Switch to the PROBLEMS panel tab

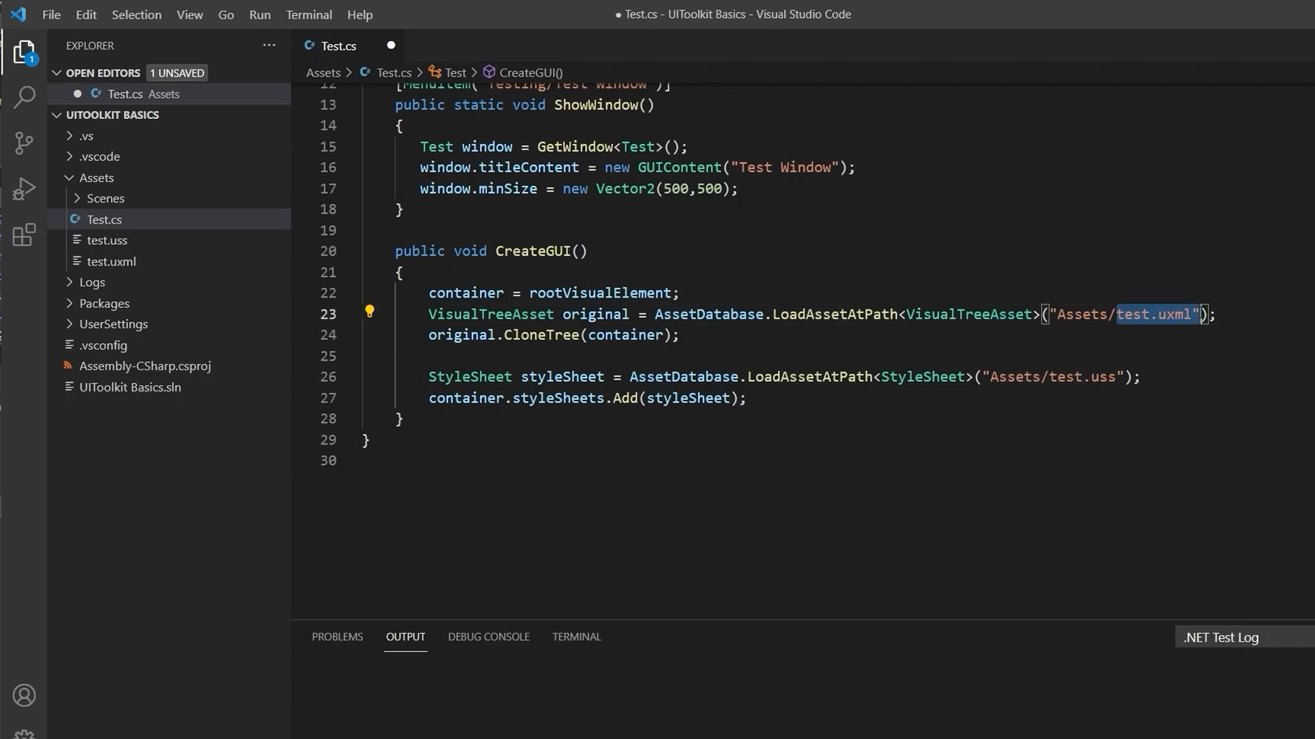[x=338, y=636]
